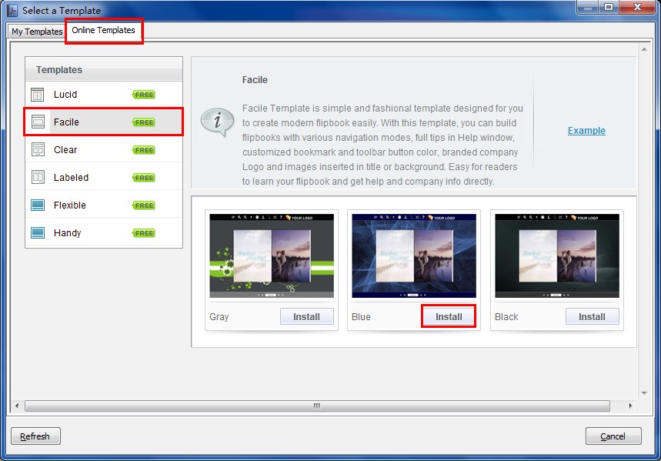Image resolution: width=661 pixels, height=461 pixels.
Task: Click the horizontal scrollbar right arrow
Action: 631,406
